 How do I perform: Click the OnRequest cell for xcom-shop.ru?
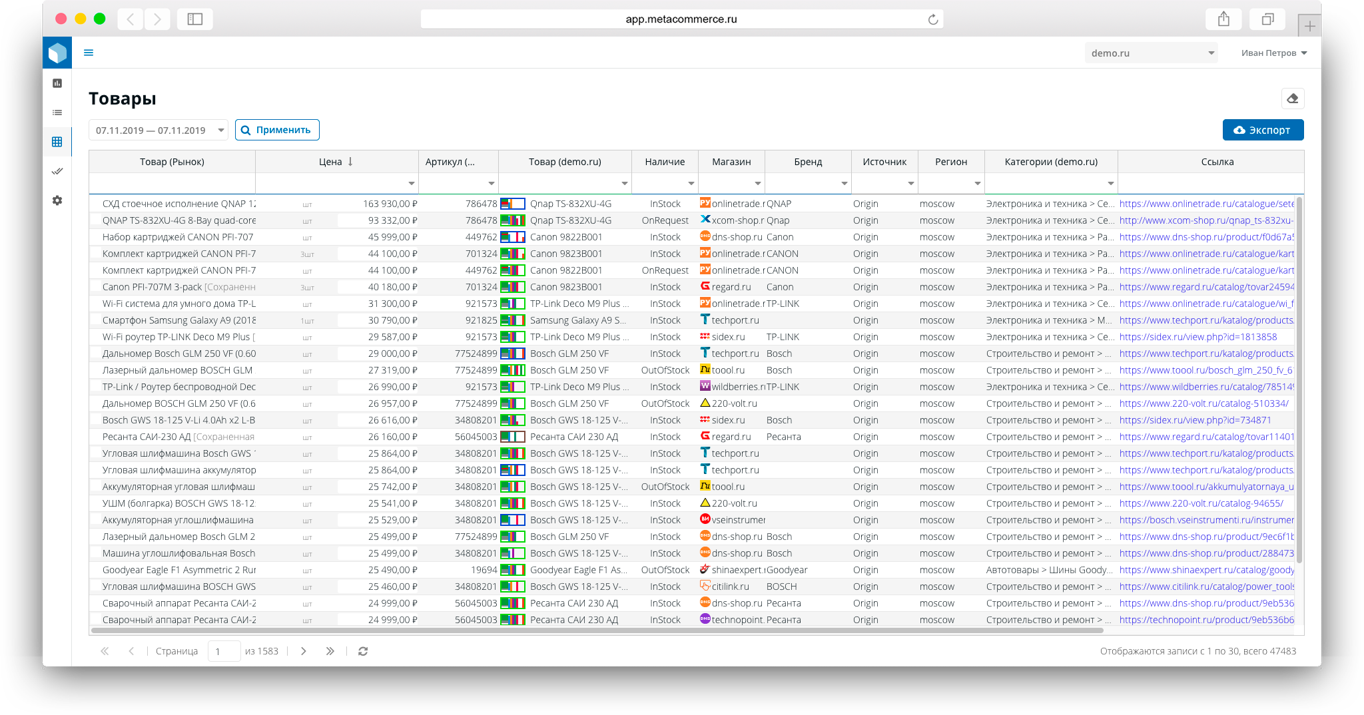click(x=665, y=220)
